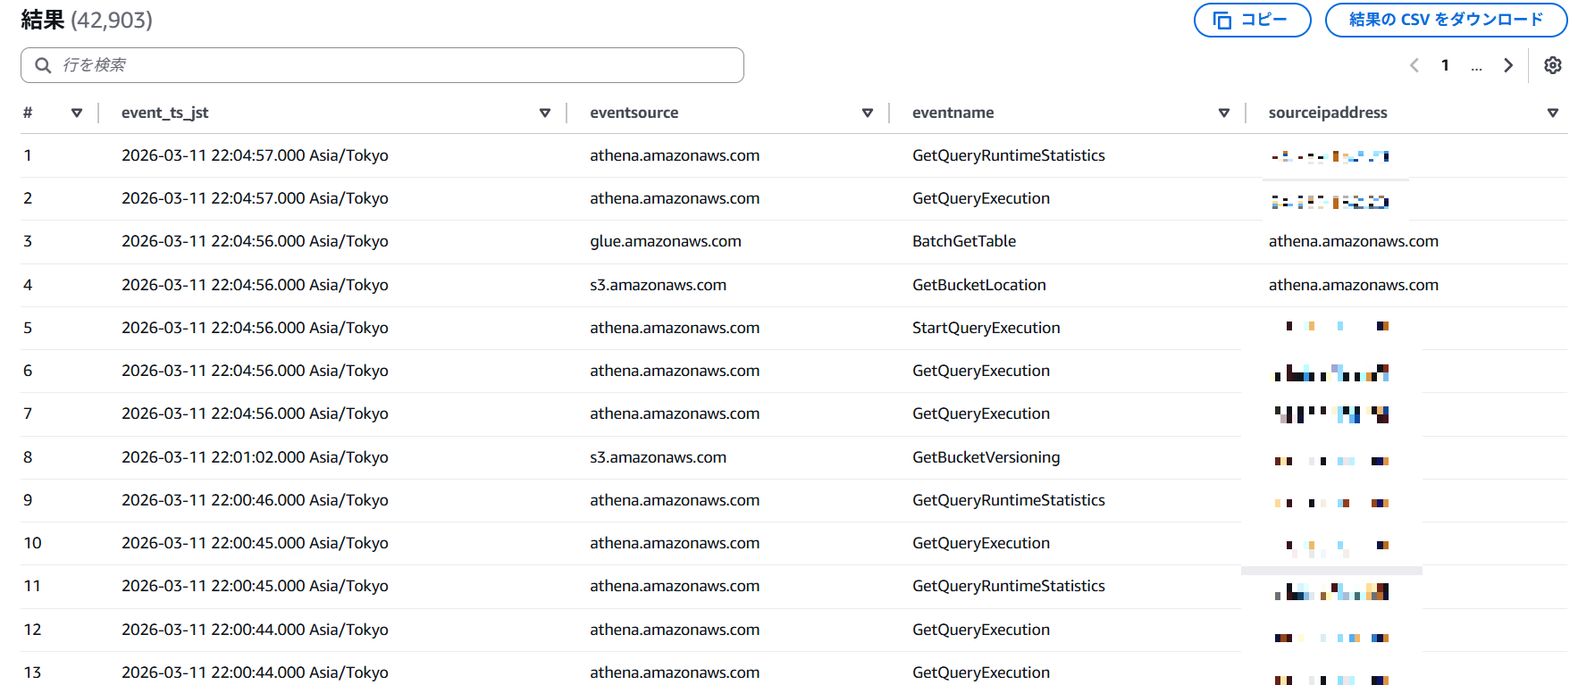
Task: Download results via 結果の CSV をダウンロード
Action: 1445,20
